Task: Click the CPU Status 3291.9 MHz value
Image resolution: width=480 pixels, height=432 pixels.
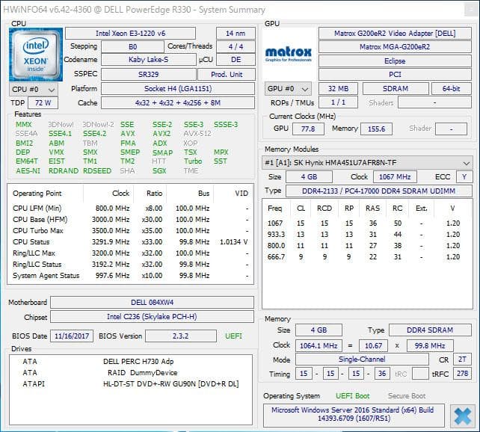Action: [x=111, y=242]
